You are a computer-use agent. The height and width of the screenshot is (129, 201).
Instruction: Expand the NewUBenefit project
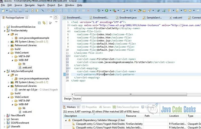click(x=5, y=116)
